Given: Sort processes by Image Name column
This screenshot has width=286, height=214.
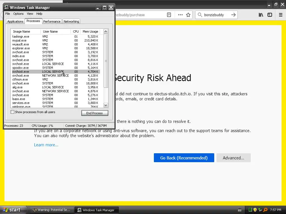Looking at the screenshot, I should click(25, 31).
